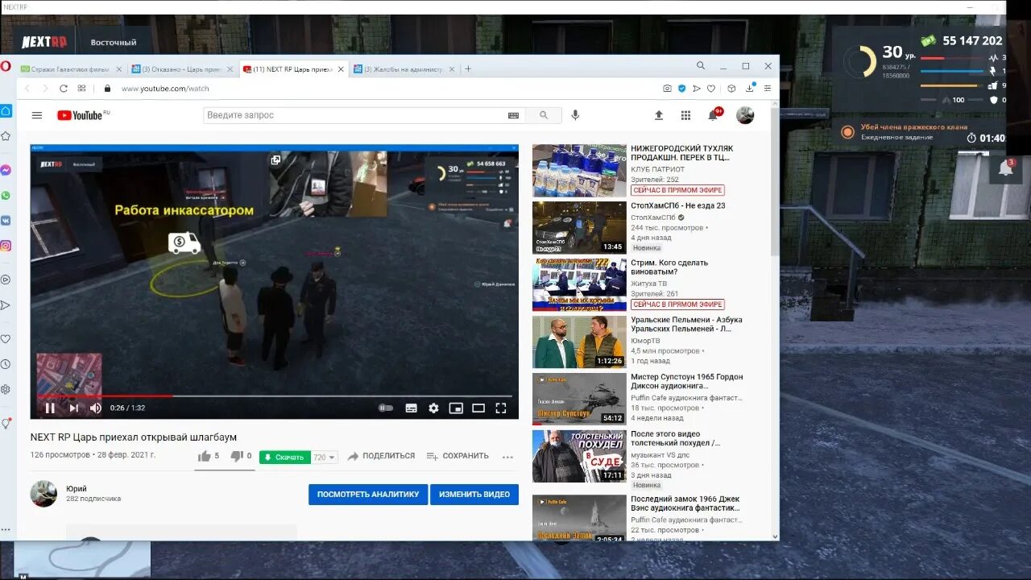The height and width of the screenshot is (580, 1031).
Task: Open a new browser tab
Action: [x=468, y=68]
